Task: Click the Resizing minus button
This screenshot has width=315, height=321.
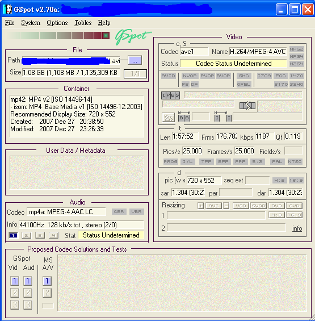Action: pos(226,206)
